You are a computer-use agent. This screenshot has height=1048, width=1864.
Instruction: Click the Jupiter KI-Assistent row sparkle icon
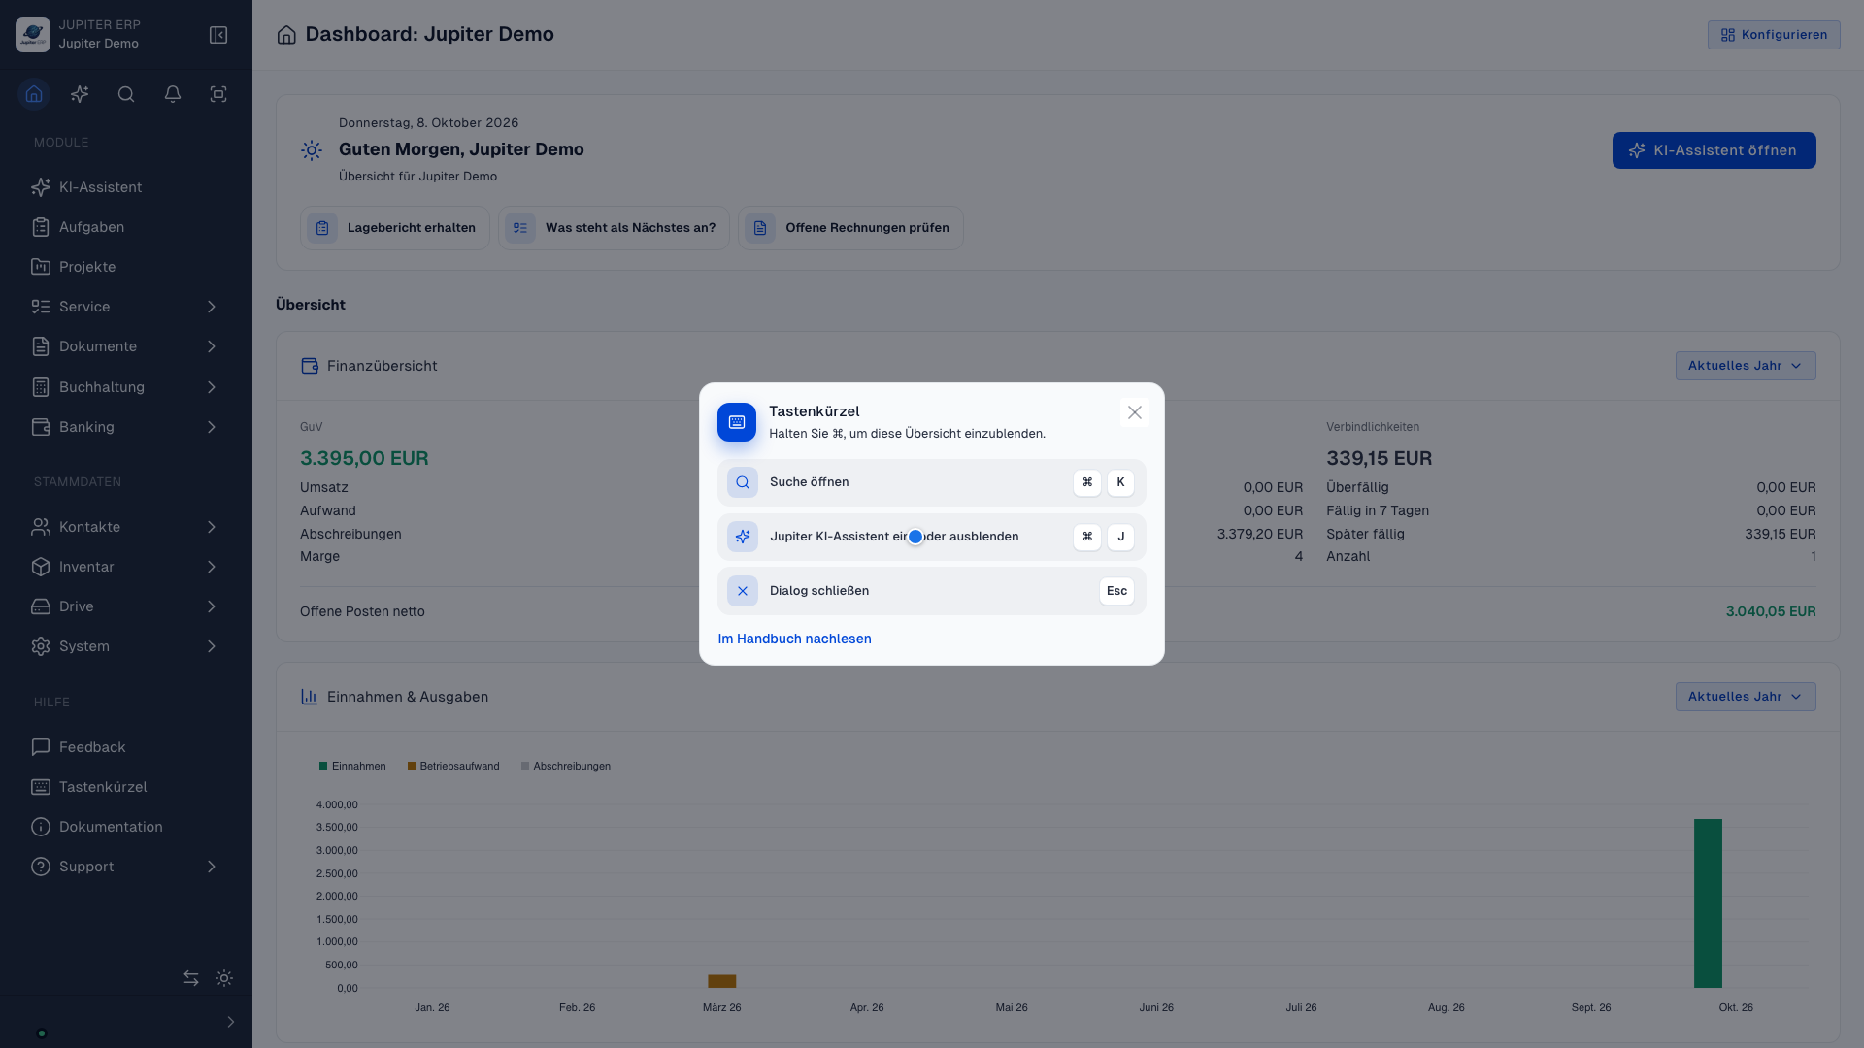click(743, 537)
